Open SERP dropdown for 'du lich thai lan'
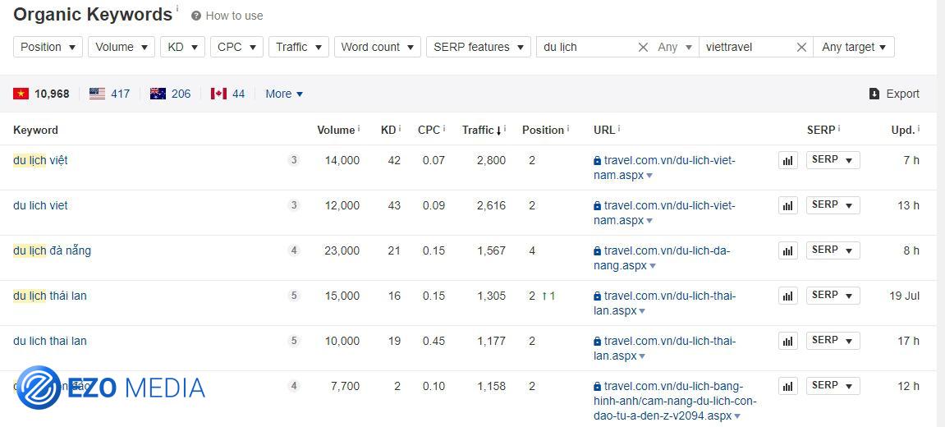Screen dimensions: 945x427 pyautogui.click(x=833, y=341)
